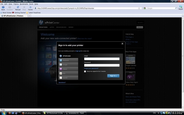Switch to HP Photosmart D110a taskbar window
The width and height of the screenshot is (184, 115).
pos(53,113)
